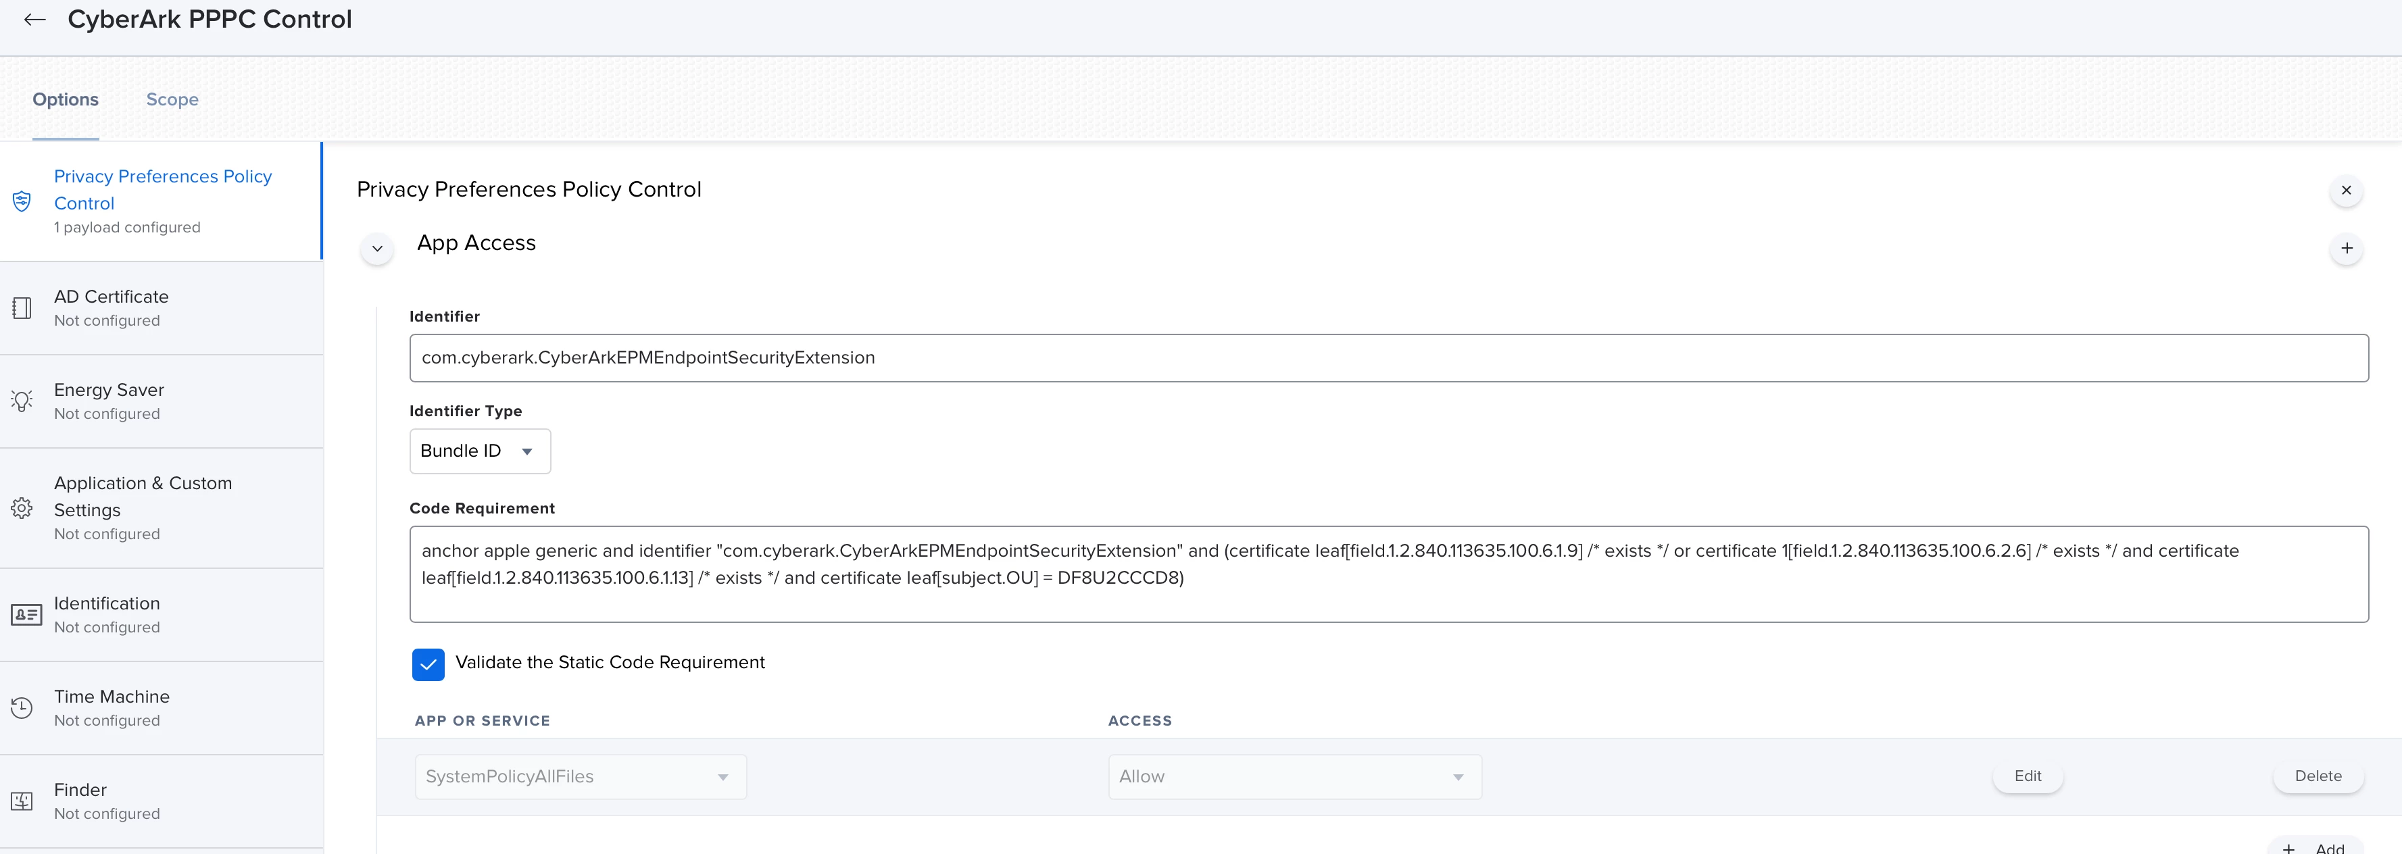The width and height of the screenshot is (2402, 854).
Task: Click into the Identifier text field
Action: [1388, 358]
